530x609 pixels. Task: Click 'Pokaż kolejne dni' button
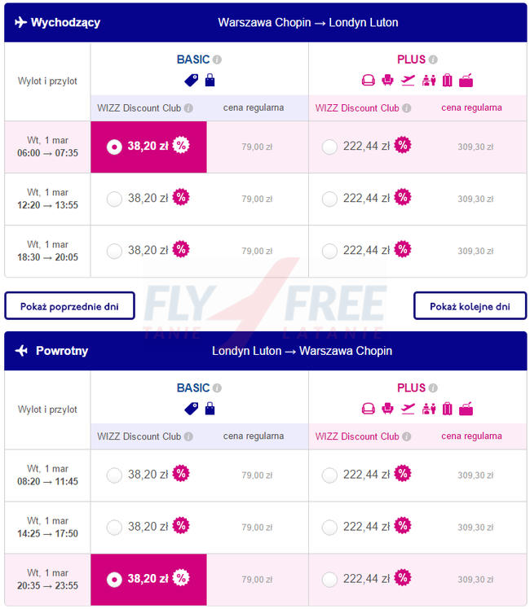click(x=470, y=306)
